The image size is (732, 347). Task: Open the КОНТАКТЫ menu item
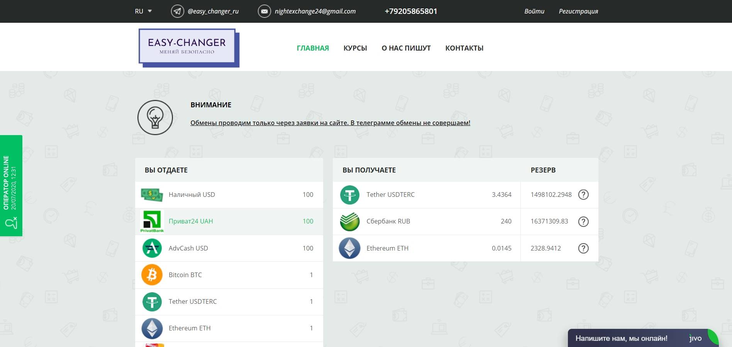(464, 48)
